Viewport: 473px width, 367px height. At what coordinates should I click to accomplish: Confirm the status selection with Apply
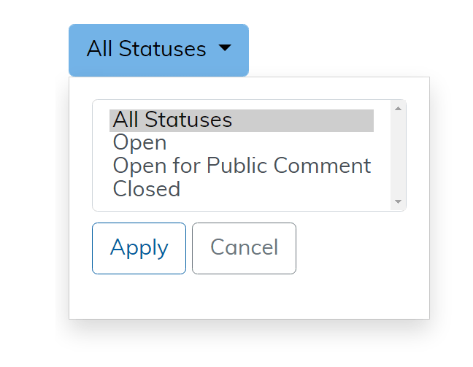[x=139, y=248]
